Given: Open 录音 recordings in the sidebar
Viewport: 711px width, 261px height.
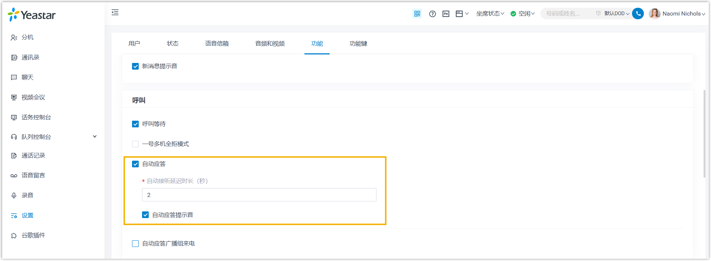Looking at the screenshot, I should [x=27, y=195].
